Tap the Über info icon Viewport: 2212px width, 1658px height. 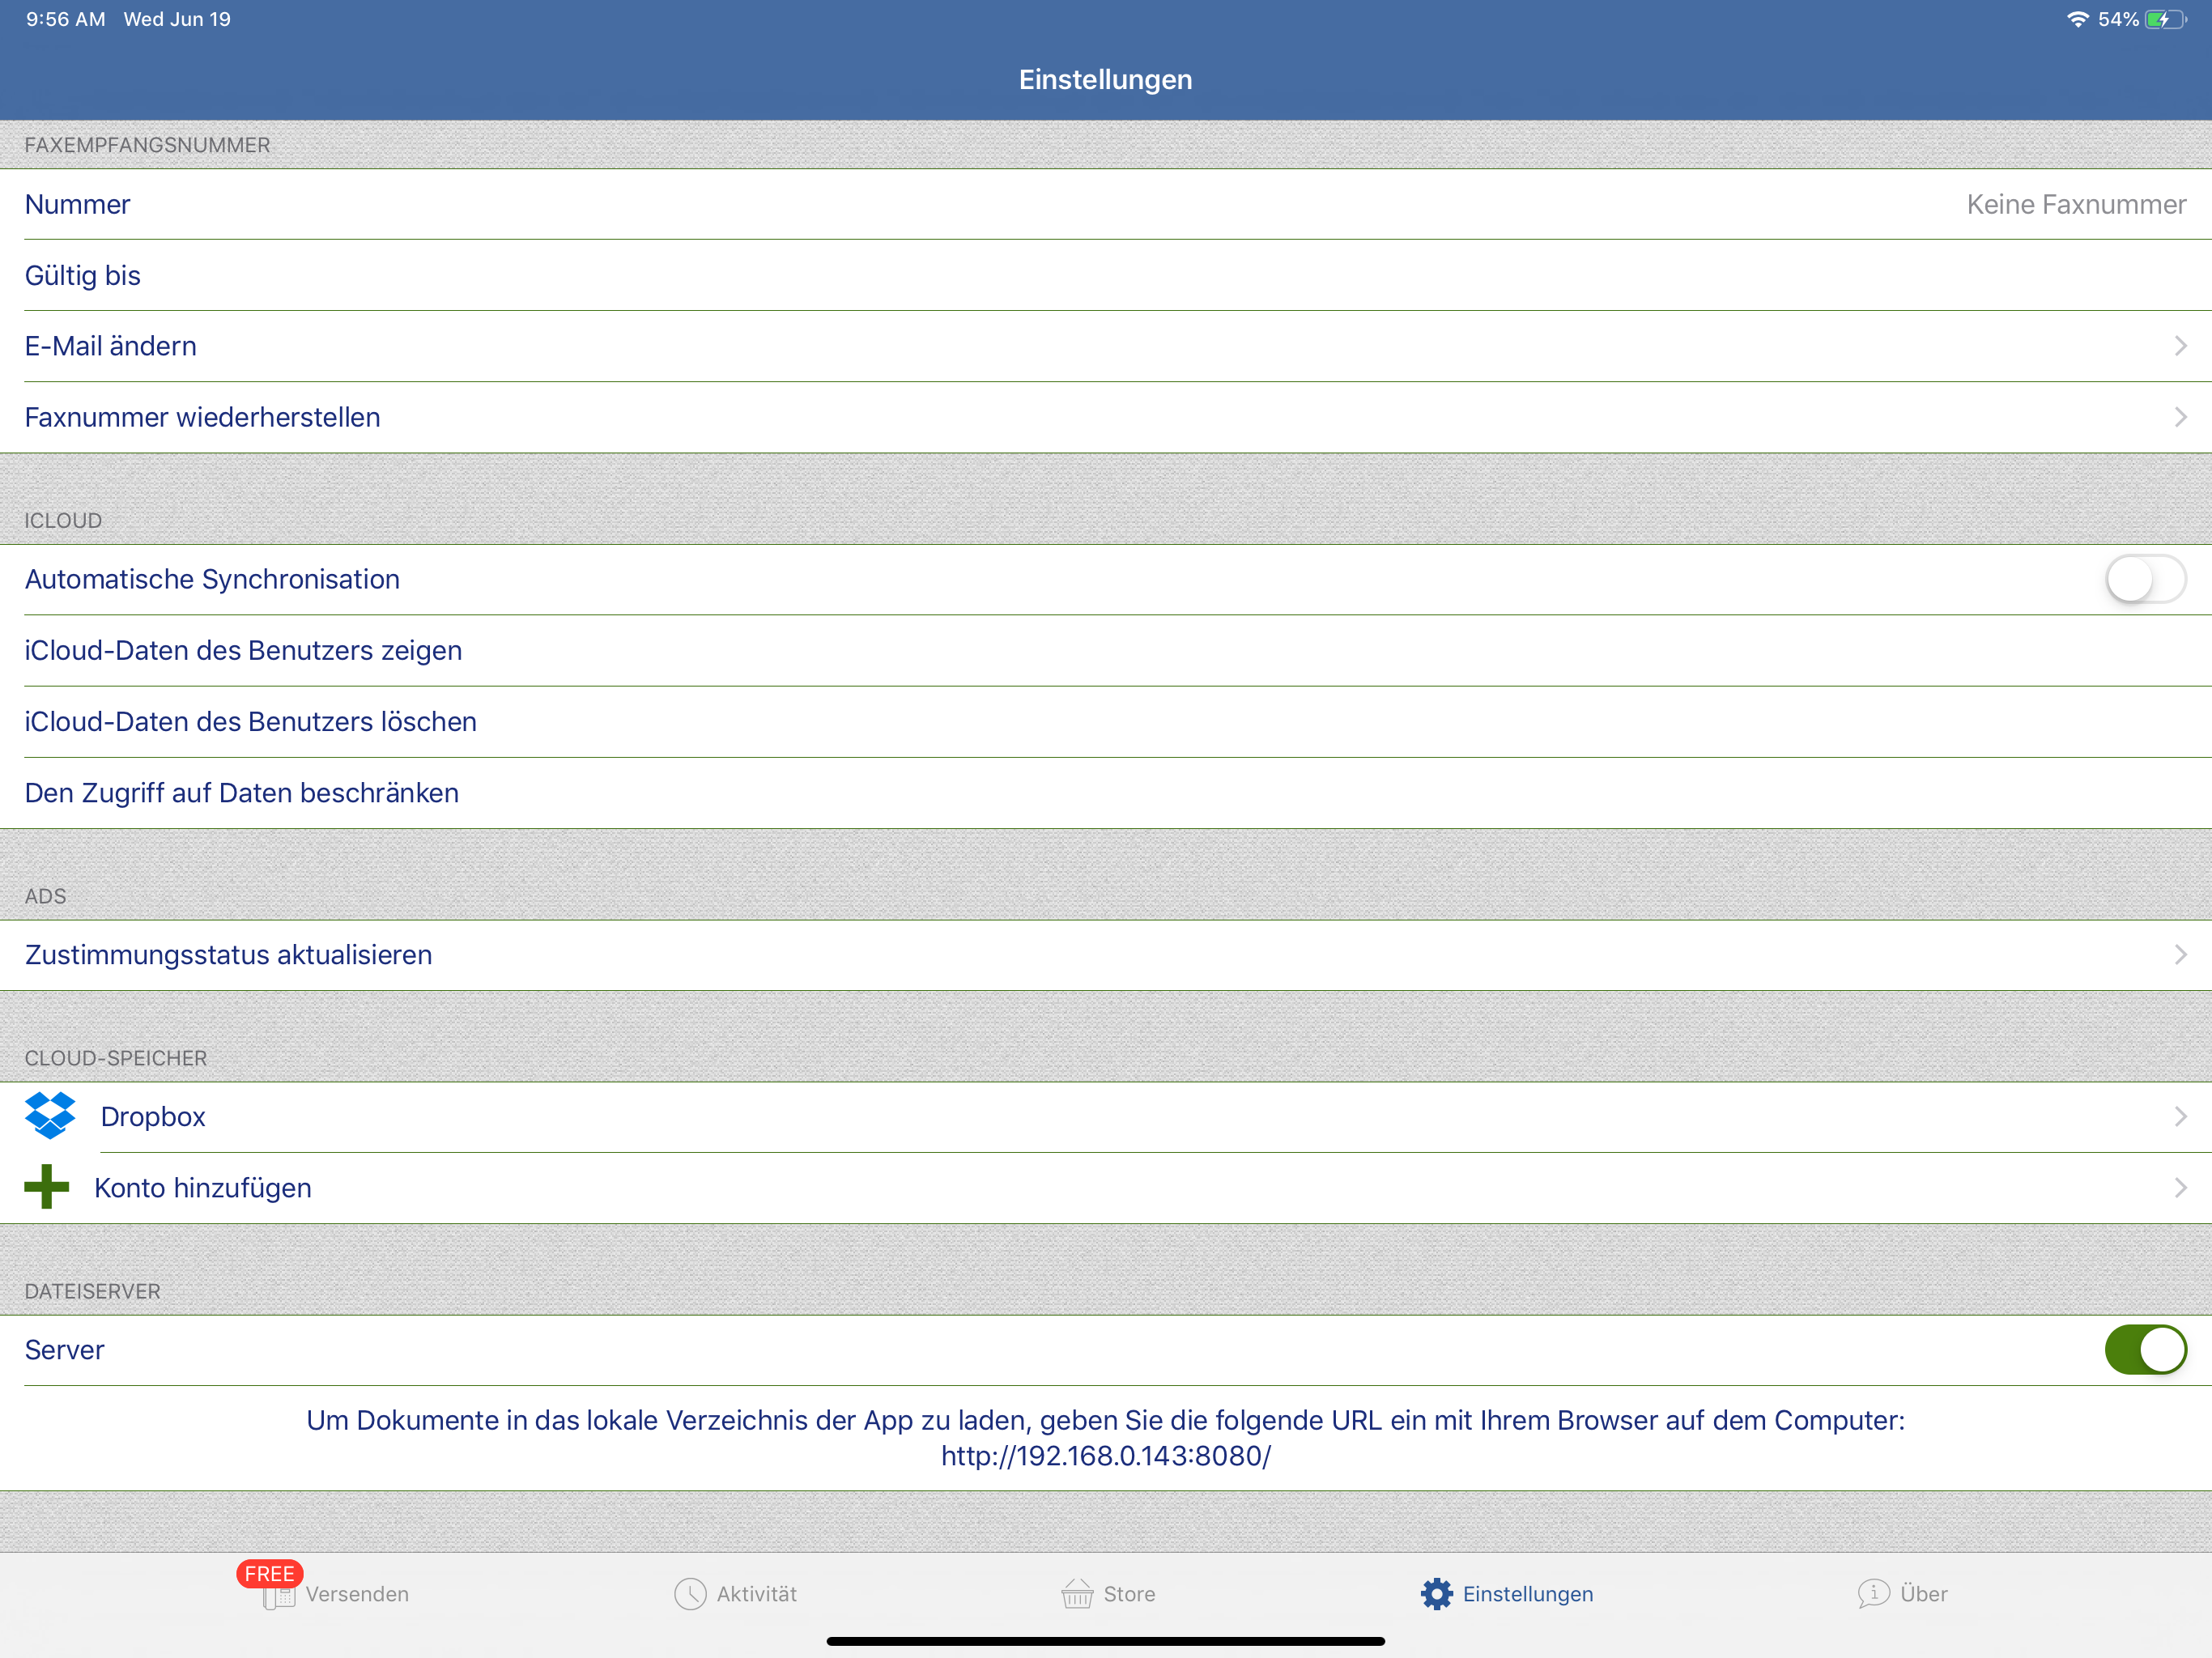(x=1873, y=1593)
